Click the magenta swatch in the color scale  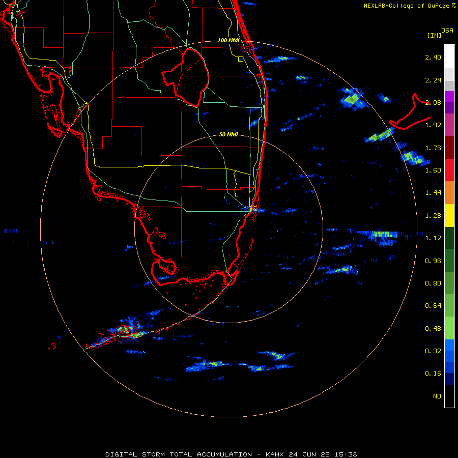(449, 97)
